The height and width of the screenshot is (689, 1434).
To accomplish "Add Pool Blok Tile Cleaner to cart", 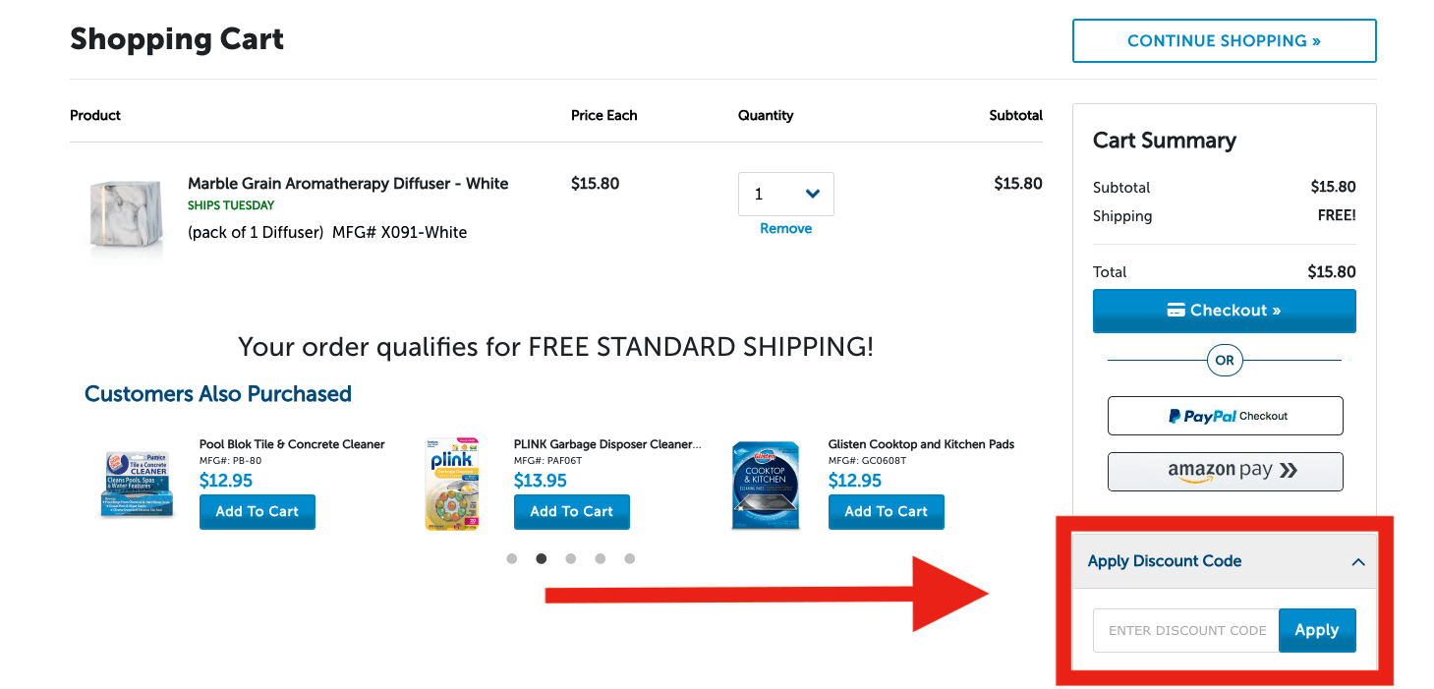I will tap(257, 511).
